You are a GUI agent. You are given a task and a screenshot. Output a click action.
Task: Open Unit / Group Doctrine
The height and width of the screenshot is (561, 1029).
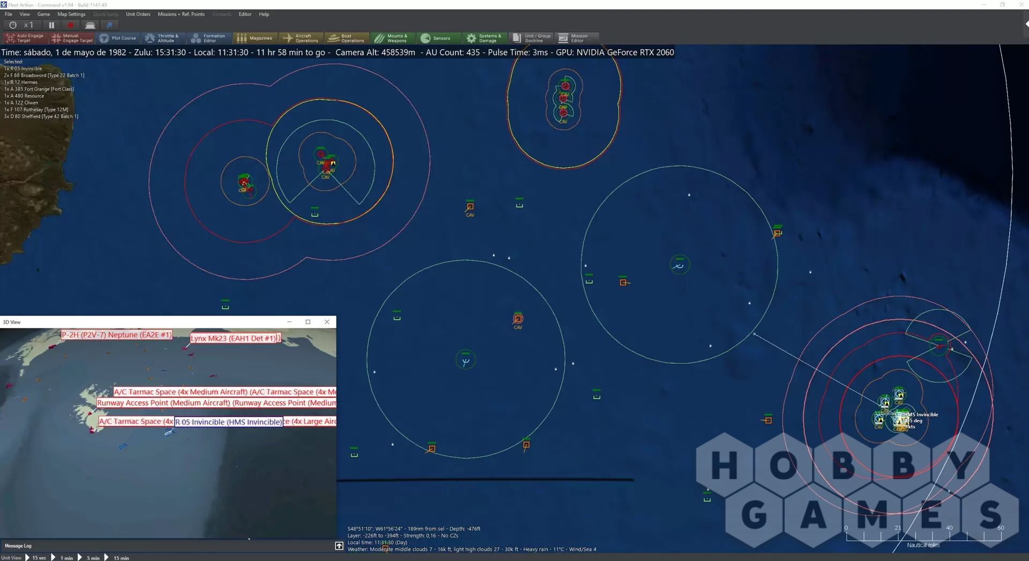click(531, 38)
